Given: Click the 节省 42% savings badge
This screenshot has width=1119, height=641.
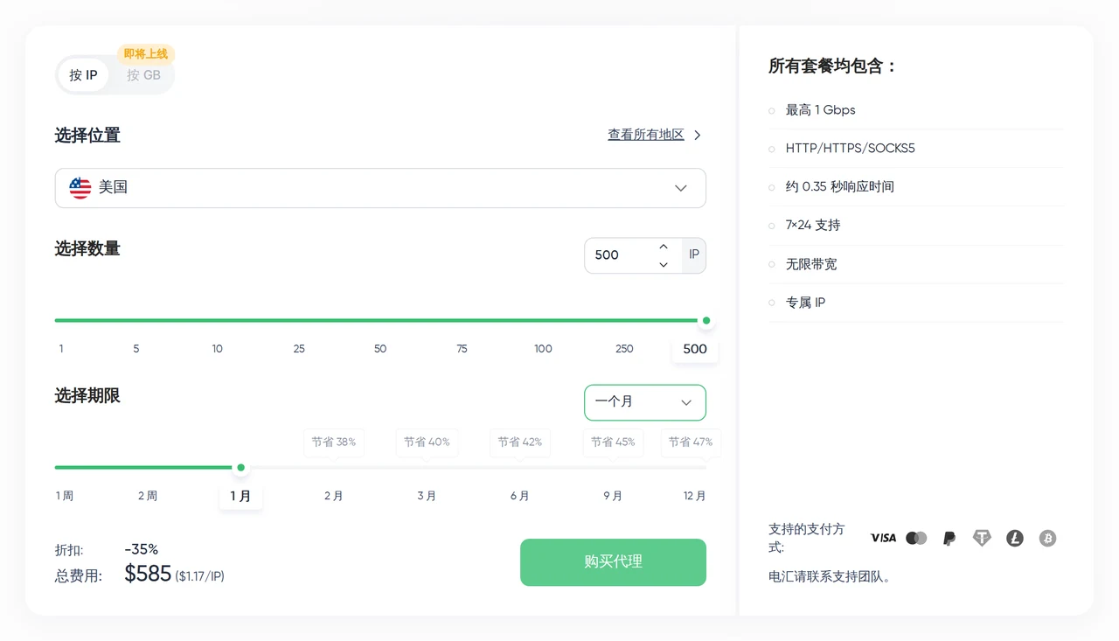Looking at the screenshot, I should (520, 442).
